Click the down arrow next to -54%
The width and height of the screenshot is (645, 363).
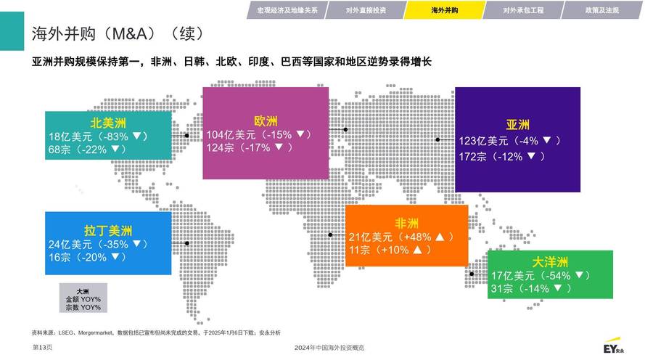point(581,276)
